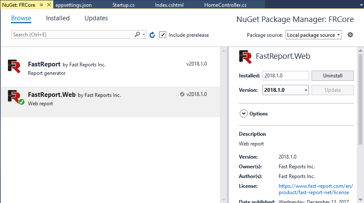Click installed checkmark beside FastReport.Web version

click(182, 94)
